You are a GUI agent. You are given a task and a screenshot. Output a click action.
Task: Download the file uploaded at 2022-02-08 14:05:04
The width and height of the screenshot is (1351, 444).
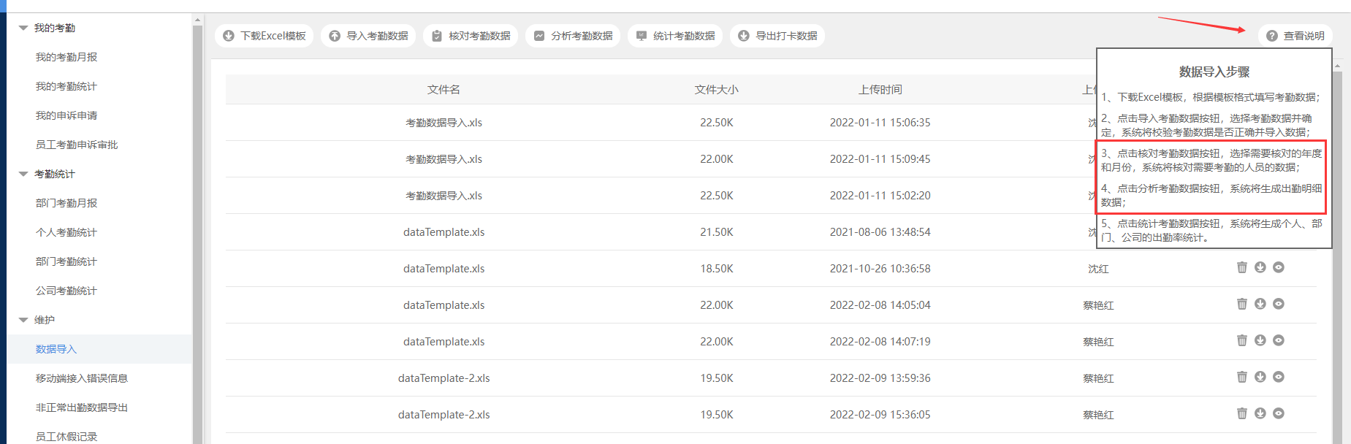click(x=1260, y=304)
